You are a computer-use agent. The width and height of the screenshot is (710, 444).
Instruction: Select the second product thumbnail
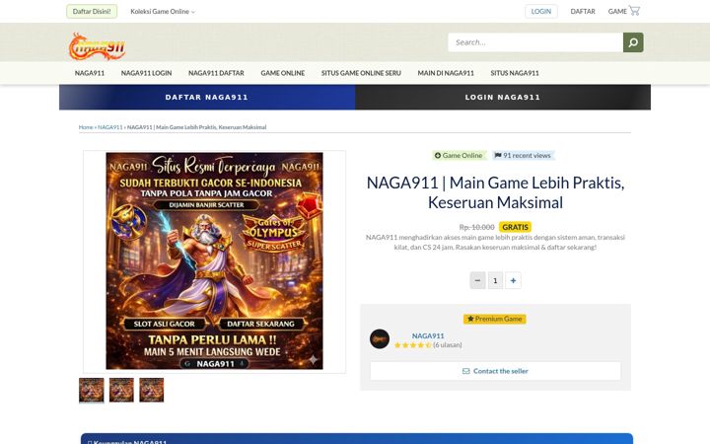(121, 390)
